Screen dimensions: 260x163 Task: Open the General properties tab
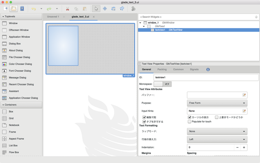coord(146,70)
